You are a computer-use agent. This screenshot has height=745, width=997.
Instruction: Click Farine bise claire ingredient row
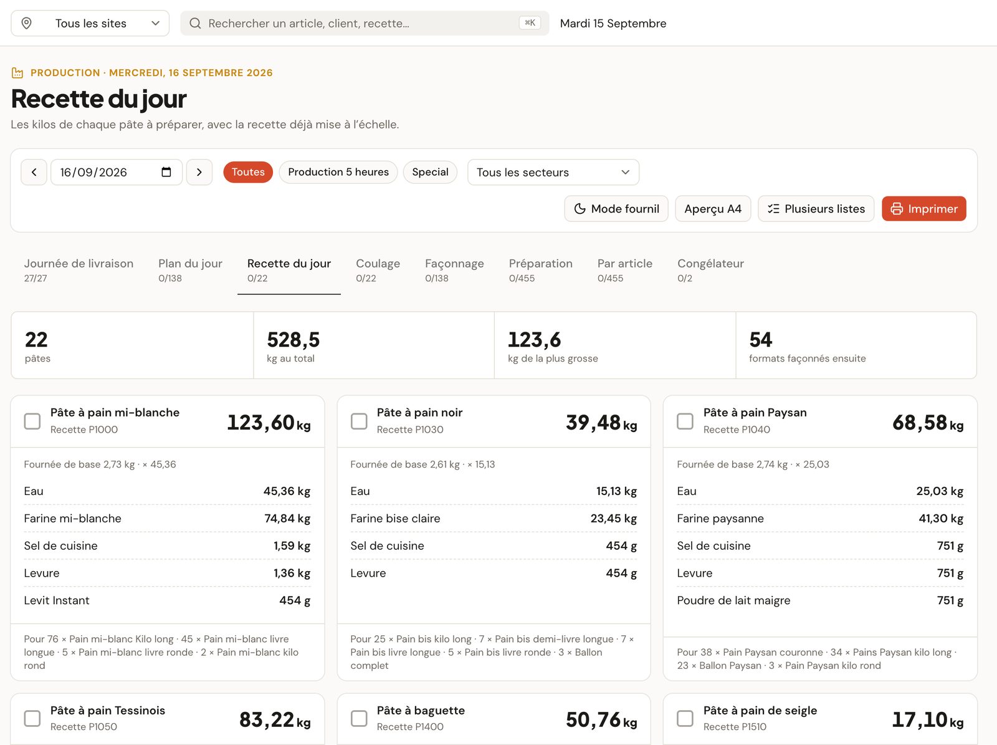coord(494,519)
